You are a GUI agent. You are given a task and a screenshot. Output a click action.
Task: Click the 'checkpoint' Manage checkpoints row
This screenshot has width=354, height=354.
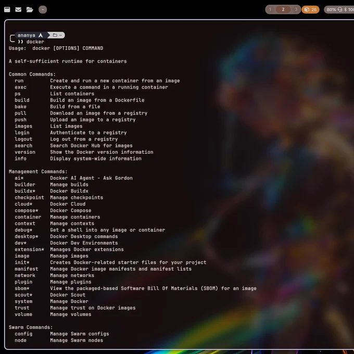[x=59, y=197]
